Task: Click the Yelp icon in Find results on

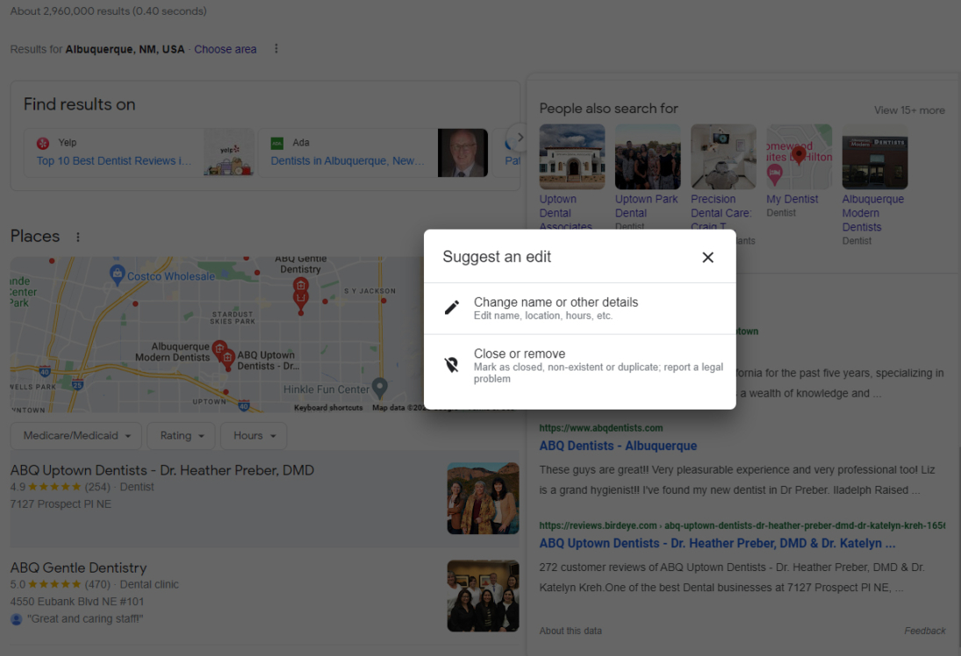Action: pyautogui.click(x=44, y=142)
